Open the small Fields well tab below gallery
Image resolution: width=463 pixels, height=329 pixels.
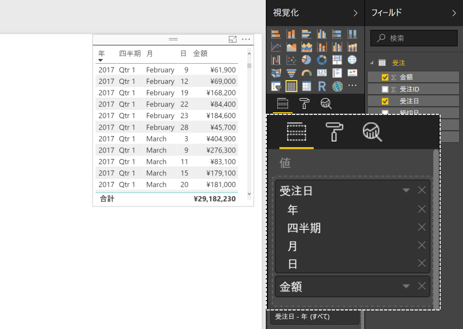coord(283,103)
